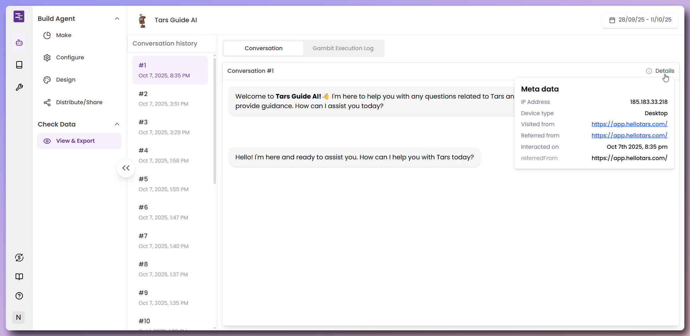Select conversation #7 Oct 7, 1:40 PM

pos(170,241)
